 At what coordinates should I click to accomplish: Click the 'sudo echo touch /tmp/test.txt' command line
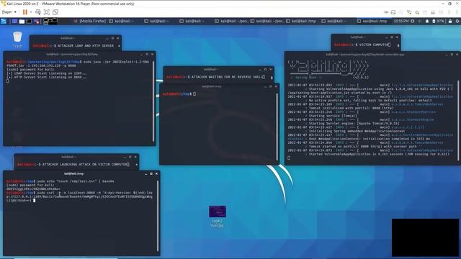(x=60, y=181)
